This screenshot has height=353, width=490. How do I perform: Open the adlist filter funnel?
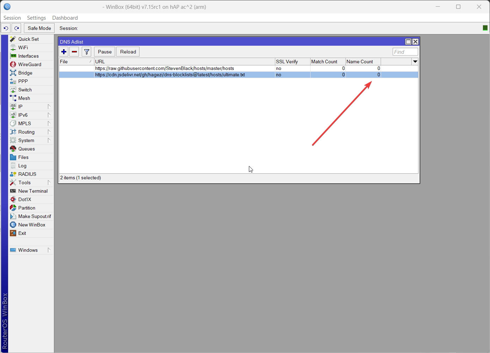tap(87, 52)
